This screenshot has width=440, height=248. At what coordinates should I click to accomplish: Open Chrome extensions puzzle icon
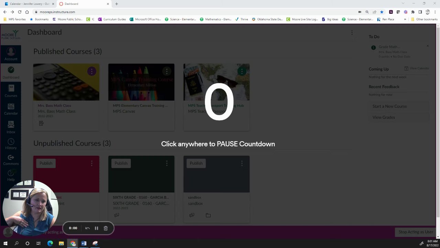point(413,12)
